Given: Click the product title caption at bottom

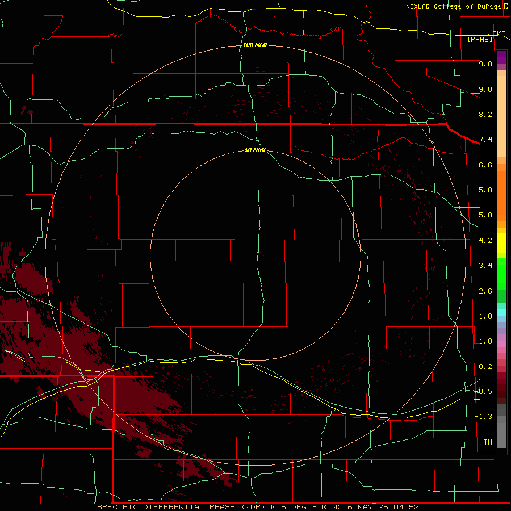Looking at the screenshot, I should pyautogui.click(x=258, y=507).
